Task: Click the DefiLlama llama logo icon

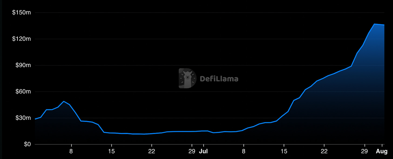Action: pyautogui.click(x=187, y=78)
